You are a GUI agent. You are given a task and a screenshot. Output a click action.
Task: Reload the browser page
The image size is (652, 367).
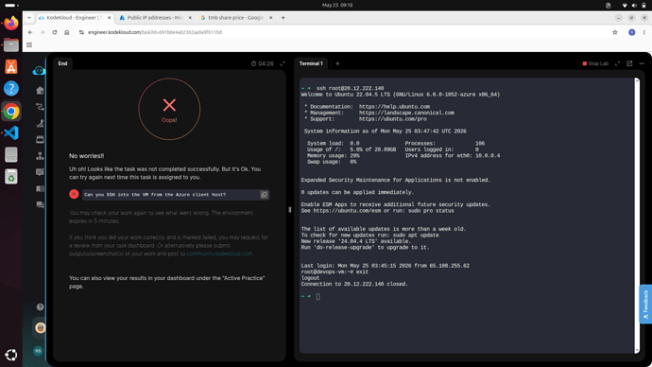pyautogui.click(x=55, y=32)
